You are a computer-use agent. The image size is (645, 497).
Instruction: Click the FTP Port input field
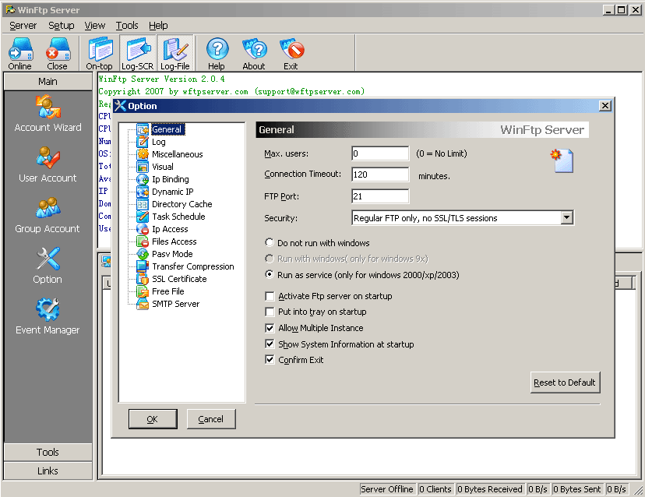point(380,196)
